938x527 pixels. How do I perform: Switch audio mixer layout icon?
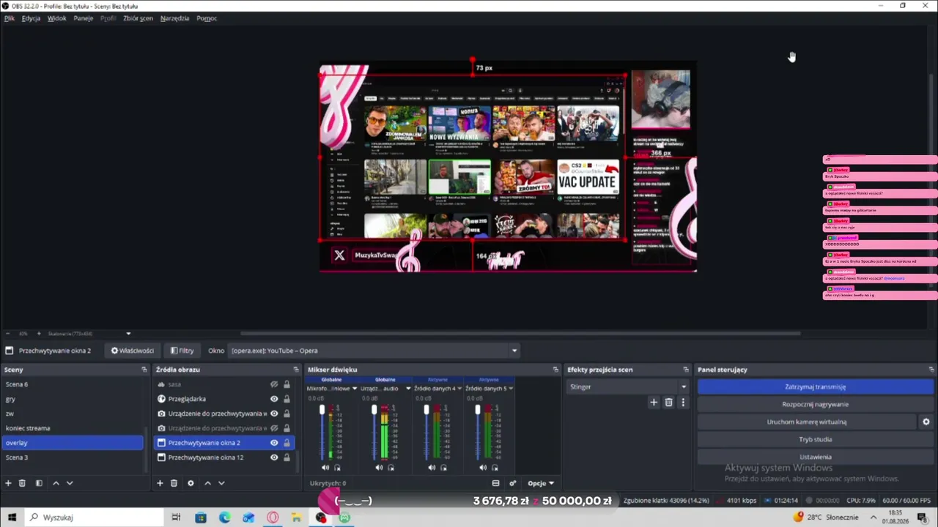pyautogui.click(x=495, y=483)
